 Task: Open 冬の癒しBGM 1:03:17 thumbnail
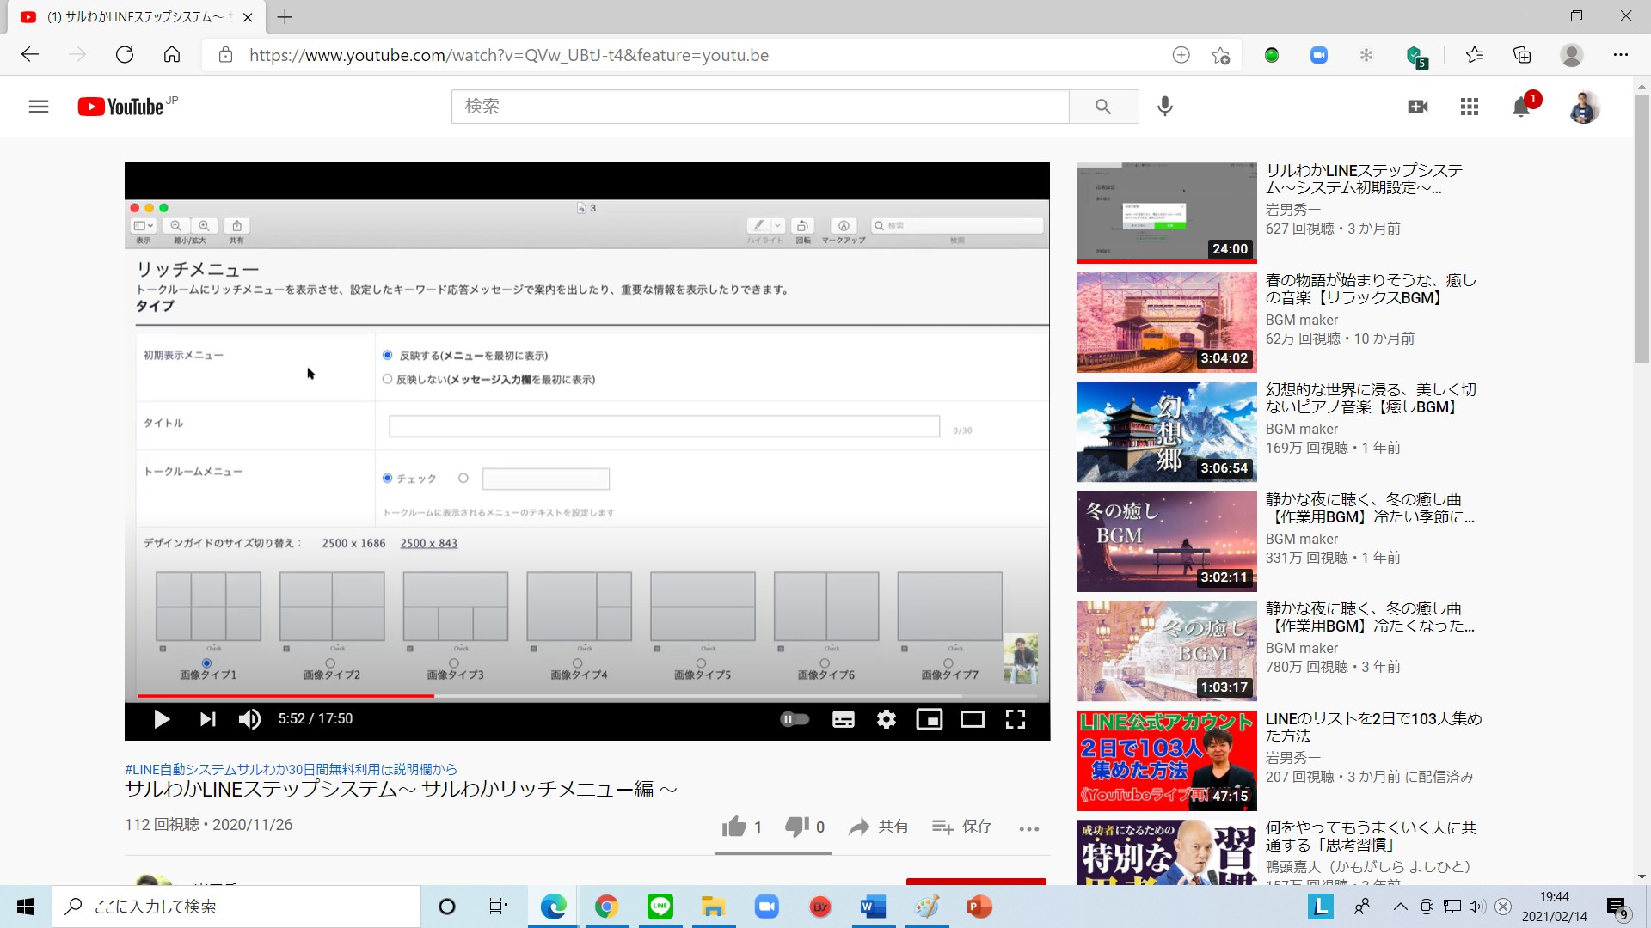(x=1166, y=650)
